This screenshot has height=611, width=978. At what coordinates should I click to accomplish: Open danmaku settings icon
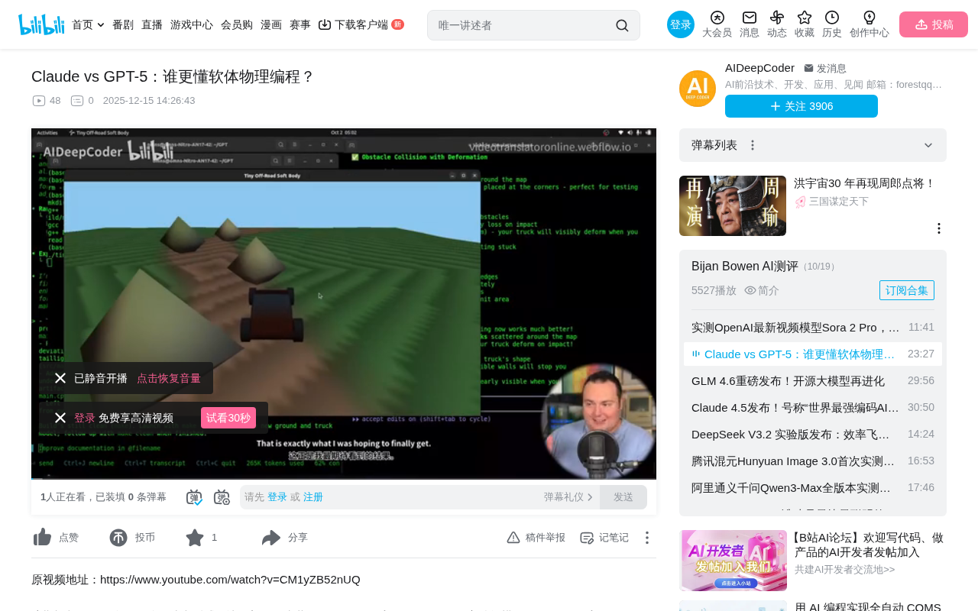coord(222,497)
